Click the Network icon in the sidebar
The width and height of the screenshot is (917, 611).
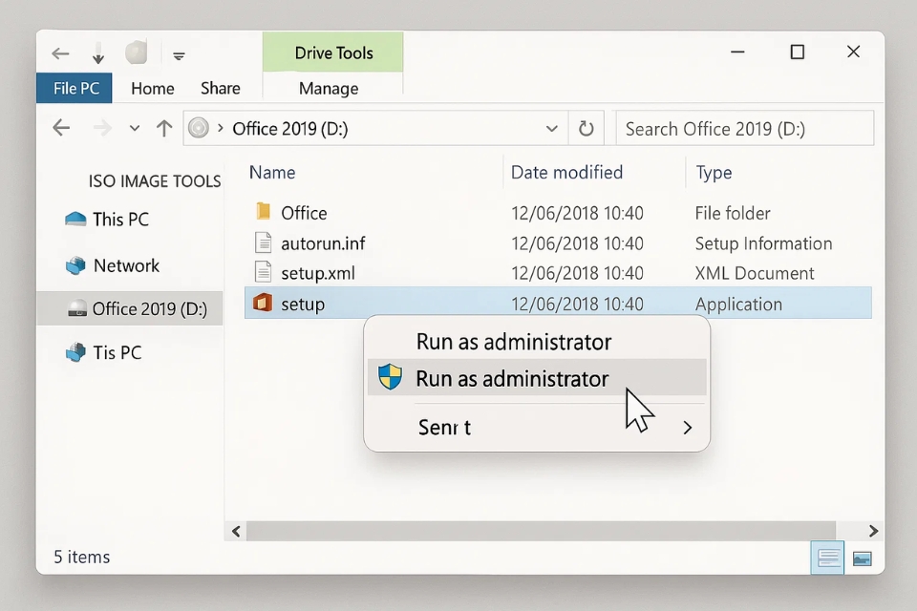[x=75, y=265]
